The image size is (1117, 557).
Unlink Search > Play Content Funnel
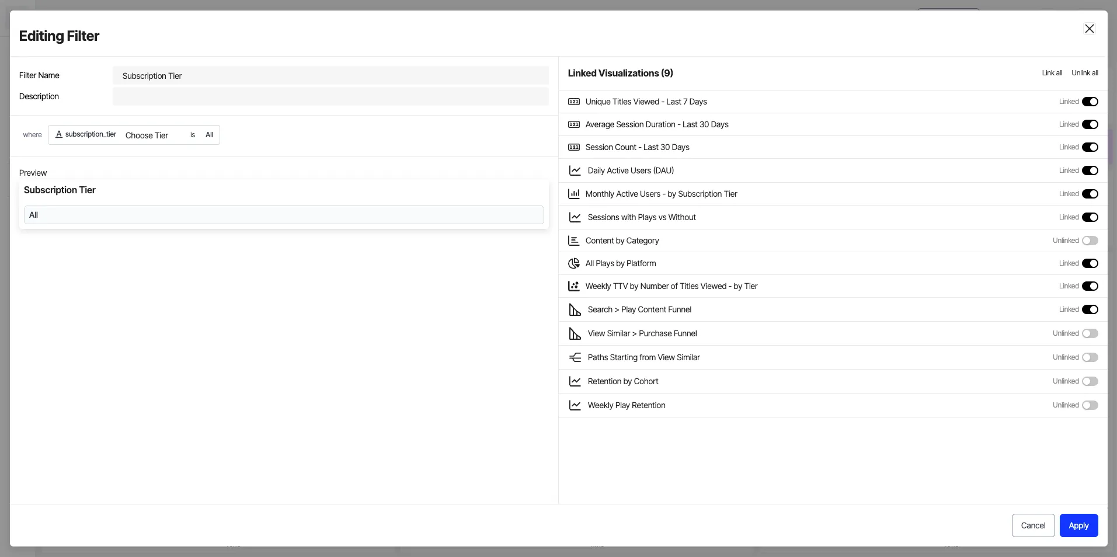point(1090,309)
